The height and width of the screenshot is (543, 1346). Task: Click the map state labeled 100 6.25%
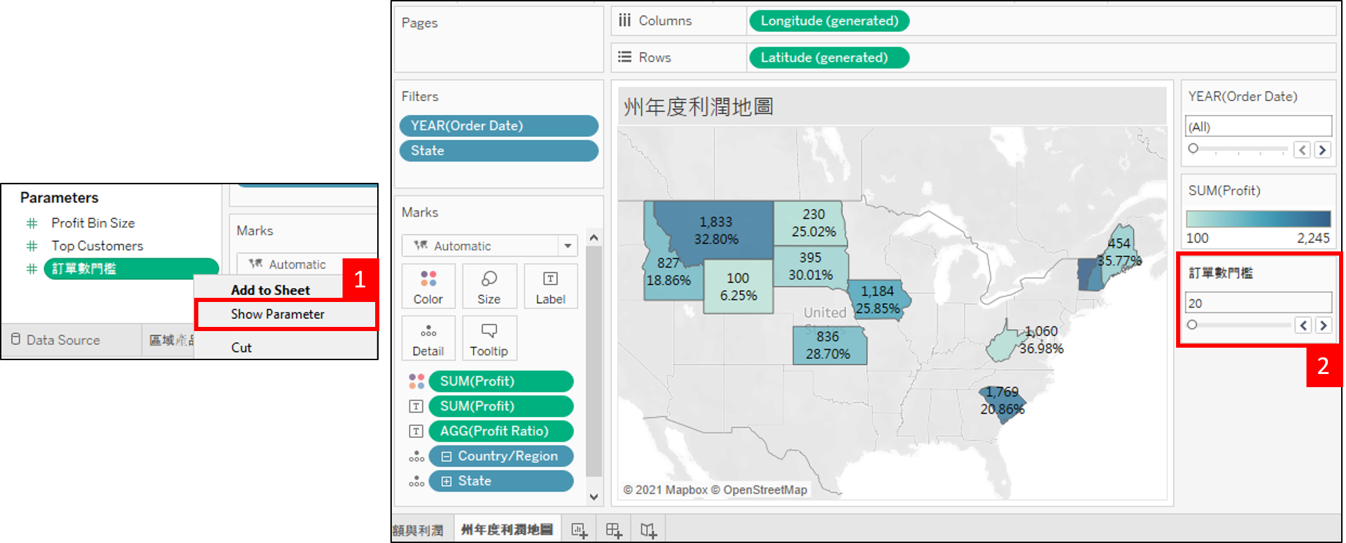tap(738, 287)
